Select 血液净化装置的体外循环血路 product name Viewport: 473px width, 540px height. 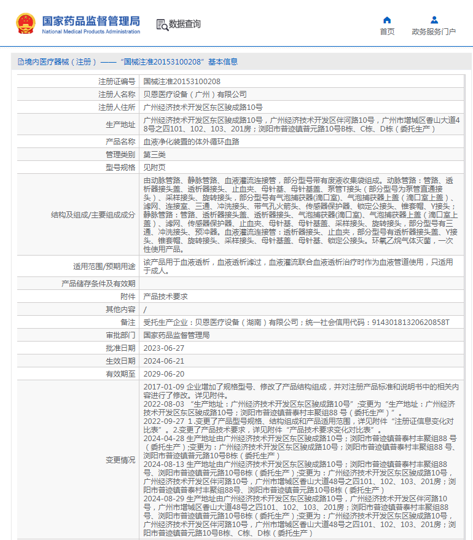pos(192,142)
